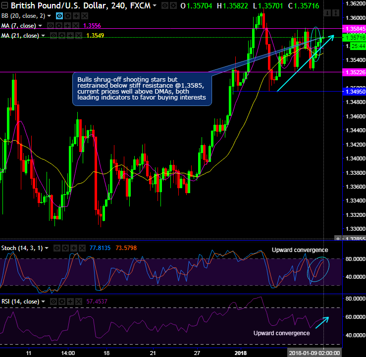Image resolution: width=366 pixels, height=357 pixels.
Task: Click the 'Upward convergence' text in RSI pane
Action: pos(282,333)
